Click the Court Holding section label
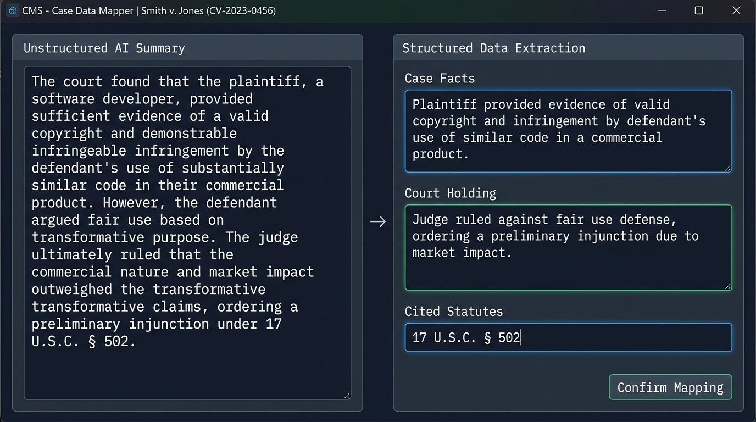 click(451, 193)
